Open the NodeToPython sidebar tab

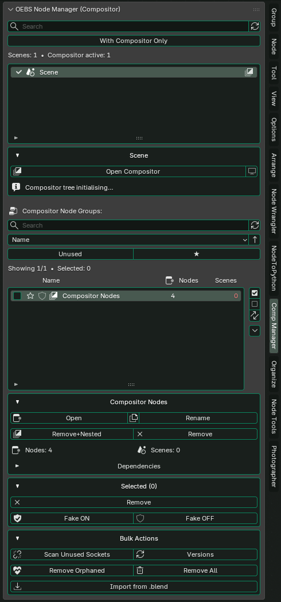tap(274, 268)
